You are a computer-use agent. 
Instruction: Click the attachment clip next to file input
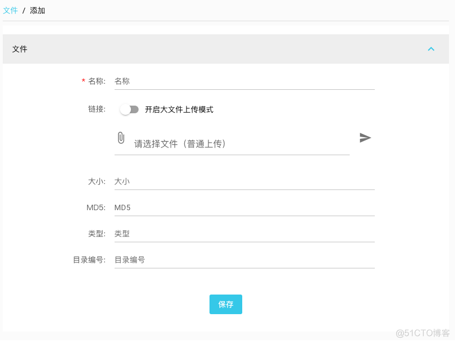point(121,138)
